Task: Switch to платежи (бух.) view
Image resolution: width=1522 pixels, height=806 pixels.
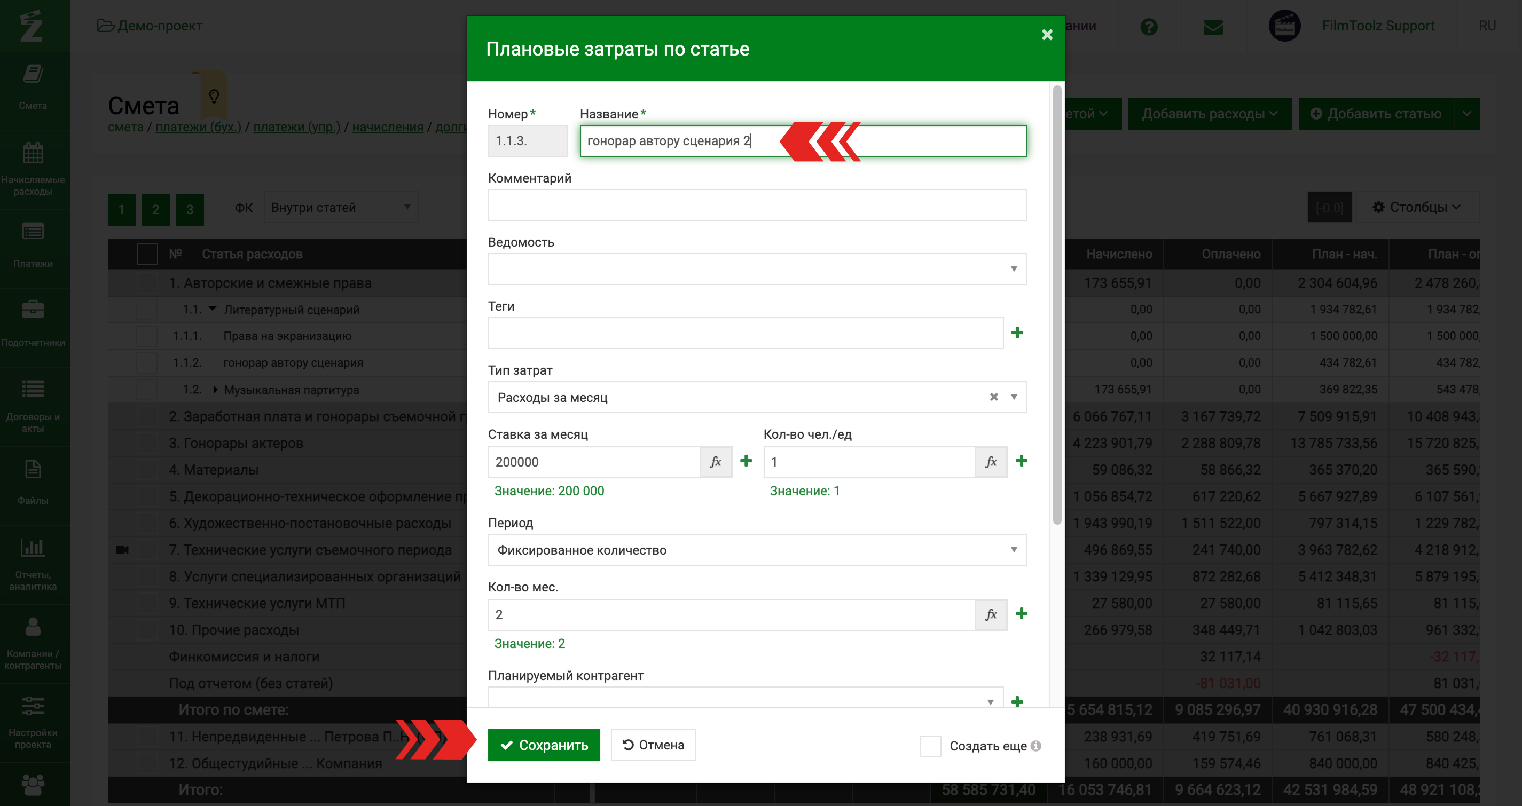Action: pos(199,127)
